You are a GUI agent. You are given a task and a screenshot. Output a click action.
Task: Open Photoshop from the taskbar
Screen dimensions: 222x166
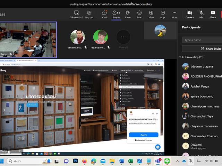coord(75,161)
